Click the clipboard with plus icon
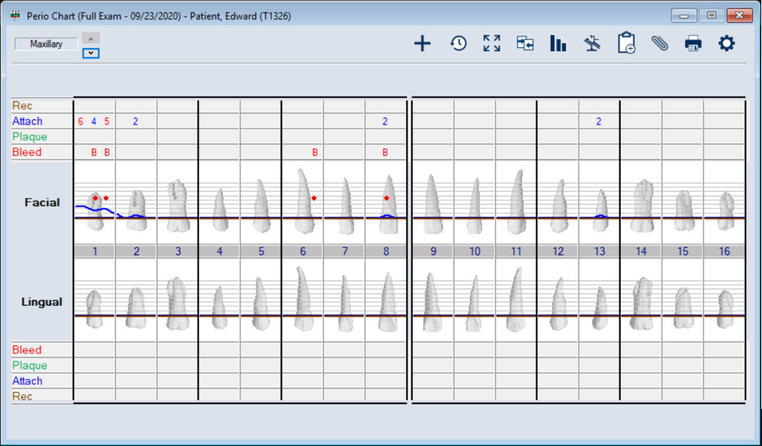Screen dimensions: 762x446 pos(627,44)
